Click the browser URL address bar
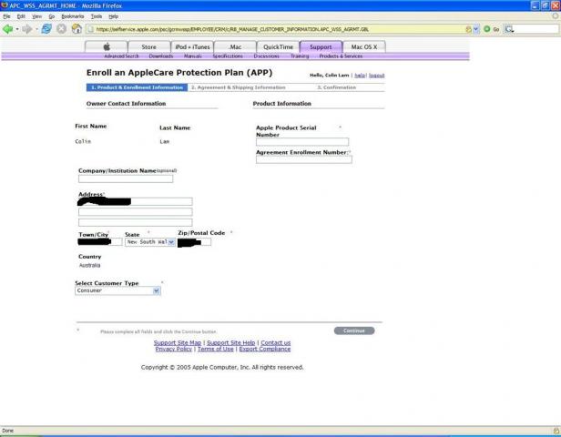This screenshot has width=561, height=437. pyautogui.click(x=279, y=29)
